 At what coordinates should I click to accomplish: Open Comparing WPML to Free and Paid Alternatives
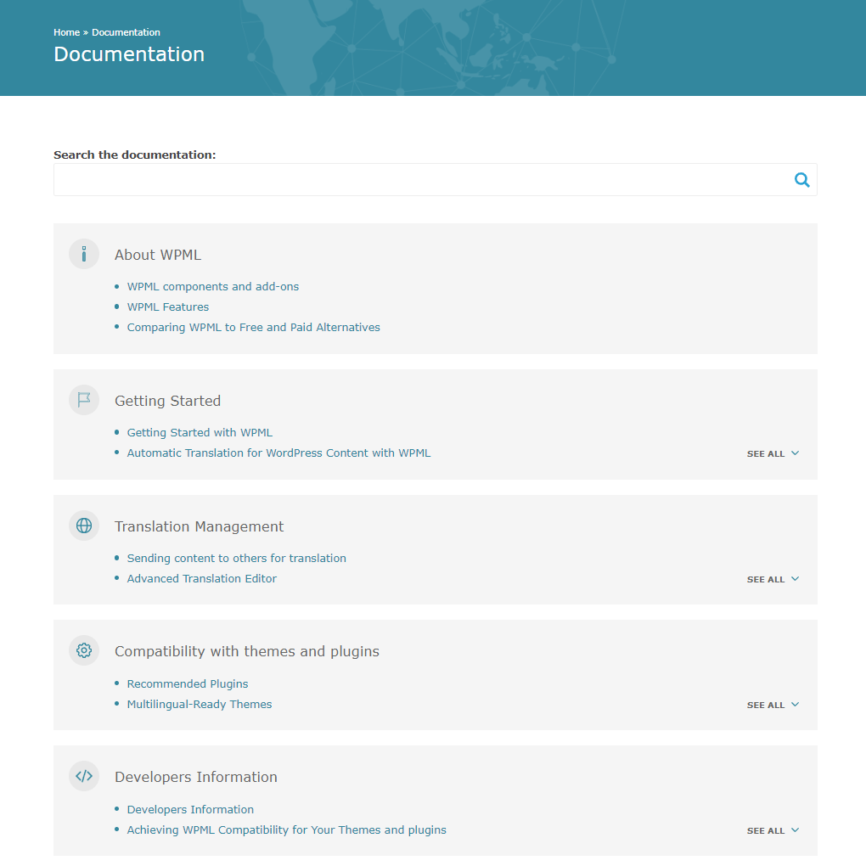click(254, 328)
